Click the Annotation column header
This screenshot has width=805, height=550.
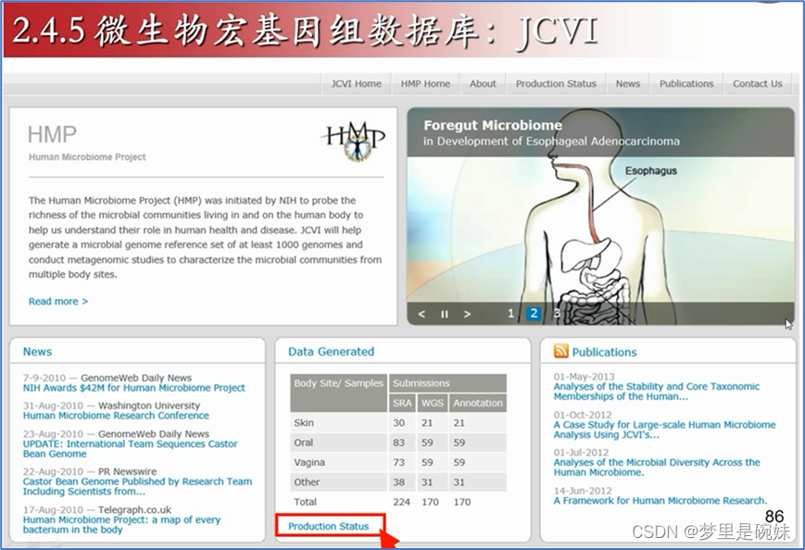click(x=477, y=403)
